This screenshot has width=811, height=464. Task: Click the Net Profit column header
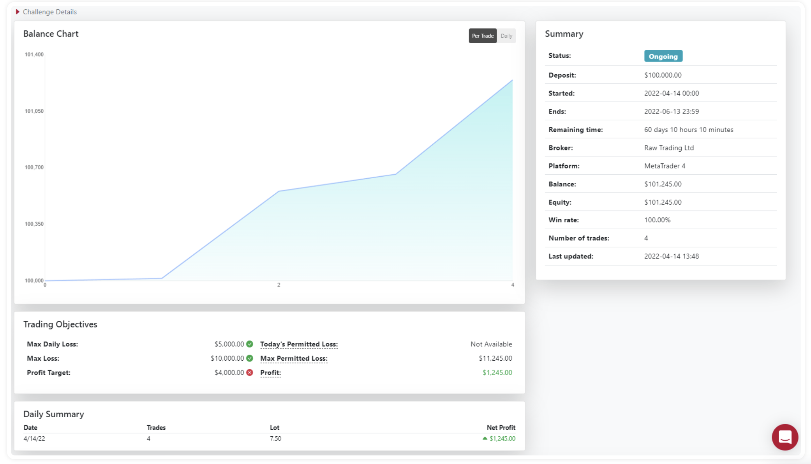(x=501, y=428)
